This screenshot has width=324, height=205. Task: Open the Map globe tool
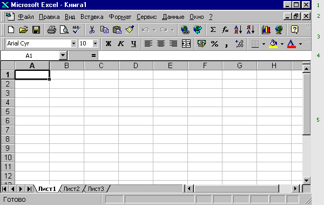279,30
